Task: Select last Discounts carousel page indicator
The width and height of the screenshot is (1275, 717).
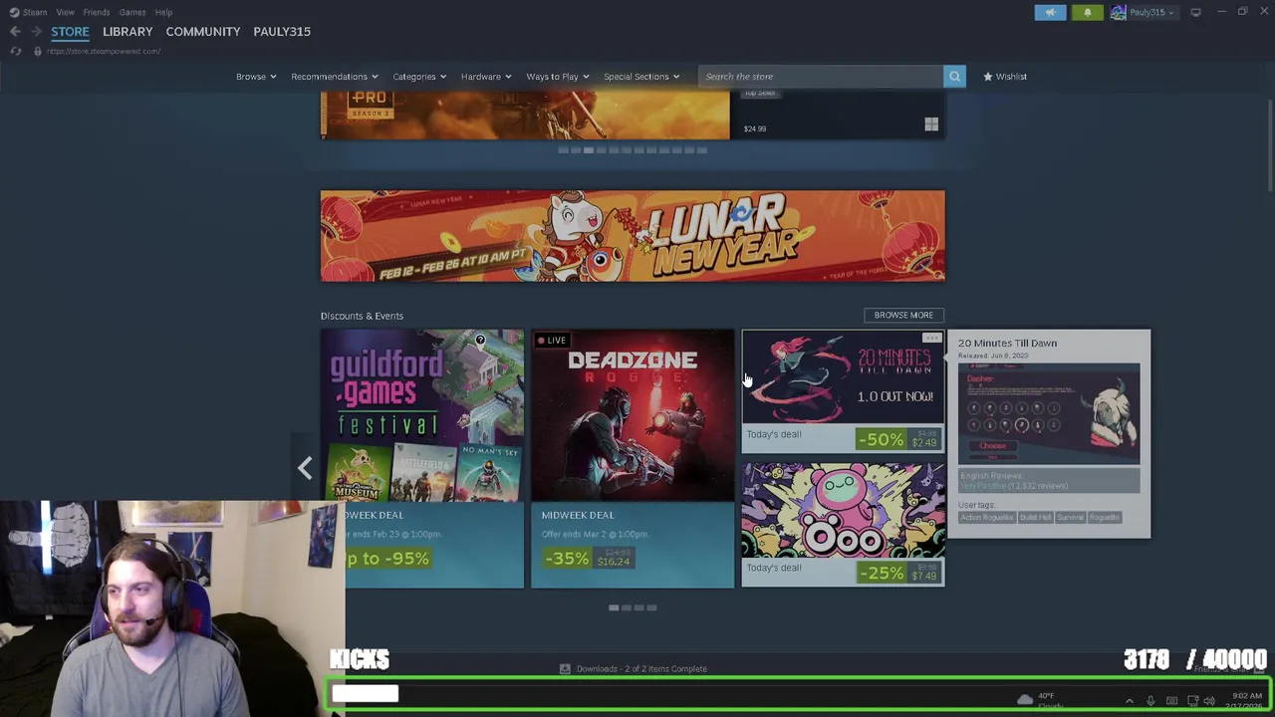Action: tap(652, 607)
